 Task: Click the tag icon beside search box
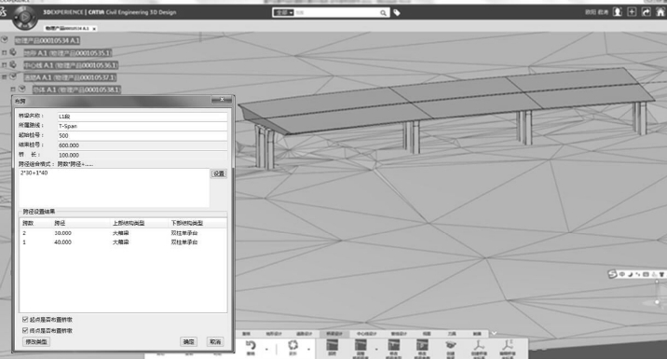click(397, 13)
